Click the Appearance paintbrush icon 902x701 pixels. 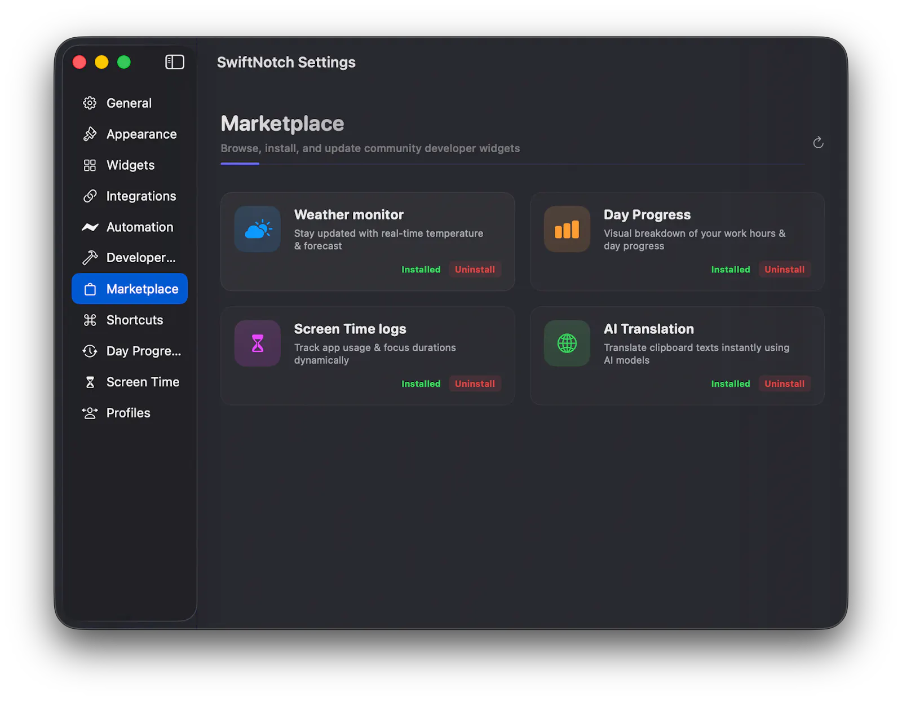90,134
